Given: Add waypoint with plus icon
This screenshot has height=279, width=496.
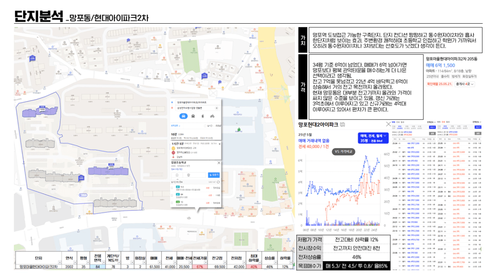Looking at the screenshot, I should [x=217, y=108].
